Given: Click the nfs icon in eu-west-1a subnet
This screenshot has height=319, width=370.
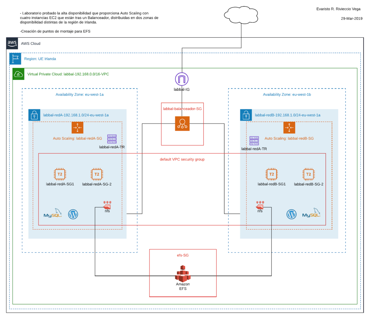Looking at the screenshot, I should tap(107, 205).
